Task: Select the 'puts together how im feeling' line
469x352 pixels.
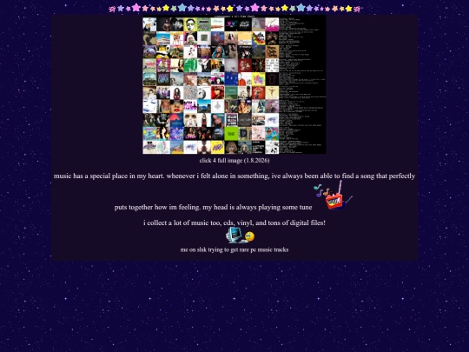Action: coord(213,207)
